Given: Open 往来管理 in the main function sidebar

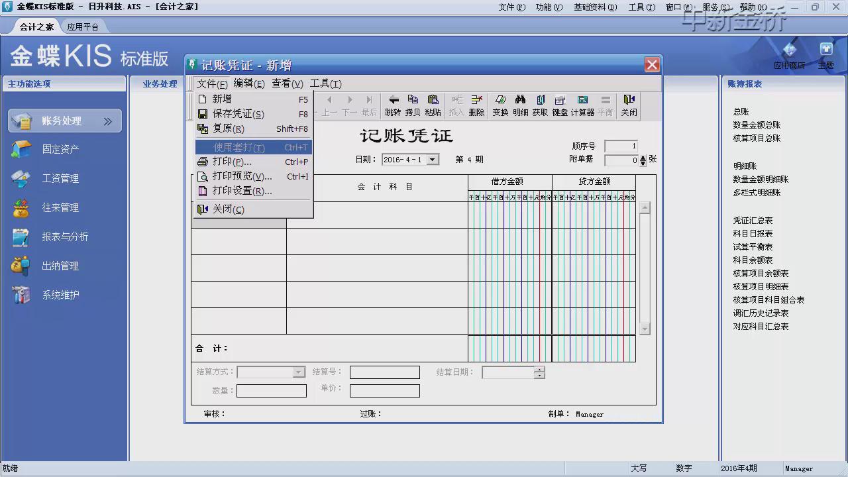Looking at the screenshot, I should tap(60, 207).
